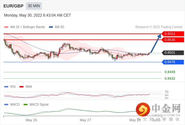The height and width of the screenshot is (125, 185).
Task: Click the 30 MIN timeframe button
Action: tap(34, 6)
